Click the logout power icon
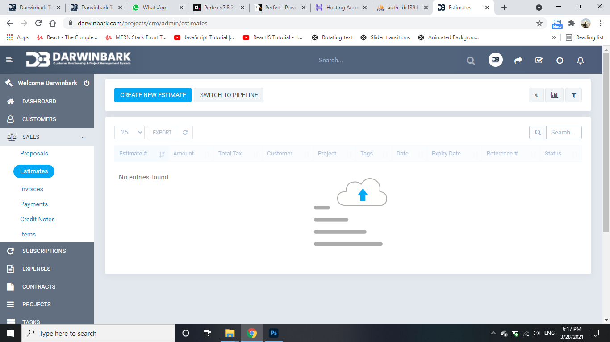The height and width of the screenshot is (342, 610). pyautogui.click(x=87, y=83)
